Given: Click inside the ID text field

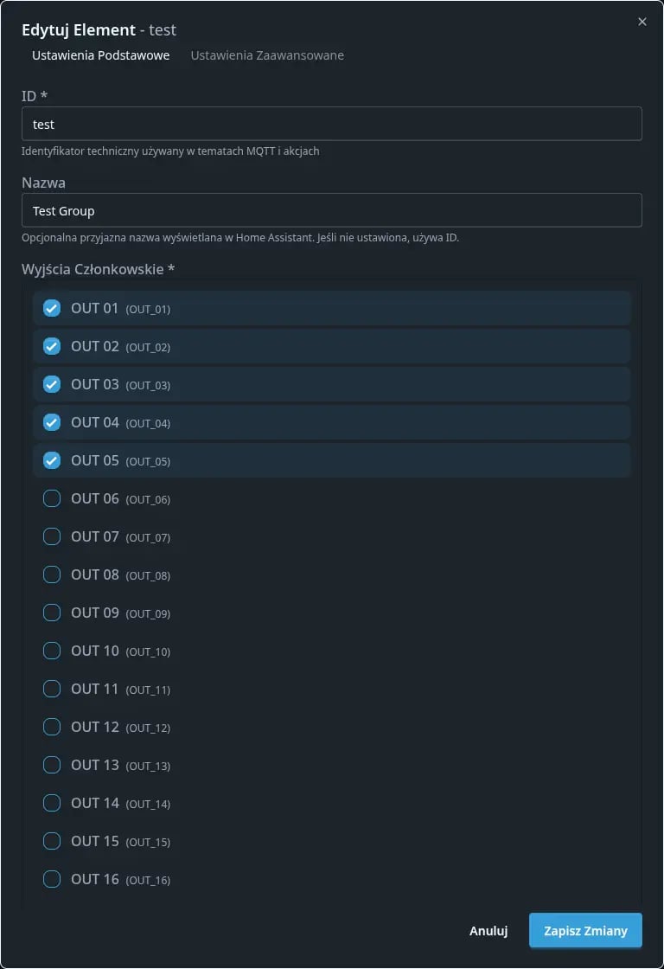Looking at the screenshot, I should pyautogui.click(x=331, y=124).
